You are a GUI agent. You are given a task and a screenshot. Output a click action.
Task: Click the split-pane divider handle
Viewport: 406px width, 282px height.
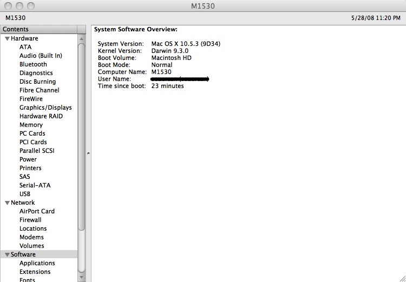(x=88, y=153)
